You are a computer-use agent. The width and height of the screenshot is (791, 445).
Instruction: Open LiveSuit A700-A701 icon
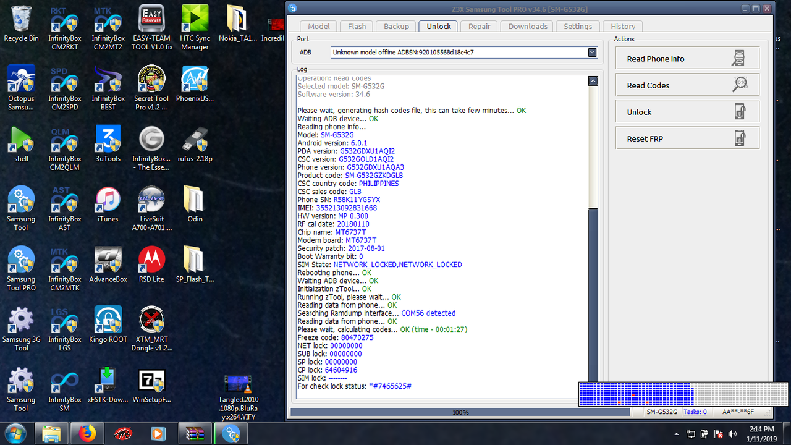tap(151, 209)
